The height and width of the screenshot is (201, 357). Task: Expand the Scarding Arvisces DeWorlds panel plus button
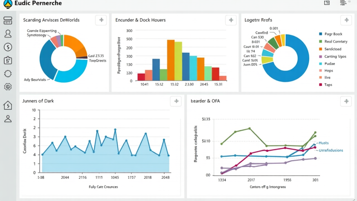click(101, 20)
